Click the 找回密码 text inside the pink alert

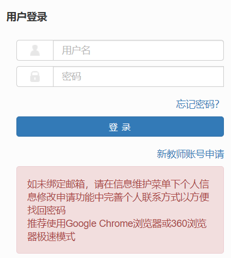[x=46, y=210]
